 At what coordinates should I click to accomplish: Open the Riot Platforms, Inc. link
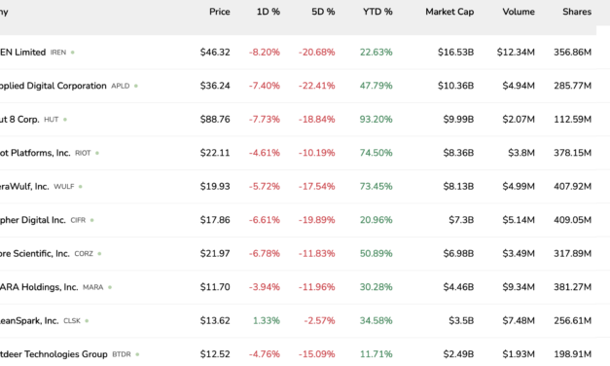pyautogui.click(x=35, y=153)
